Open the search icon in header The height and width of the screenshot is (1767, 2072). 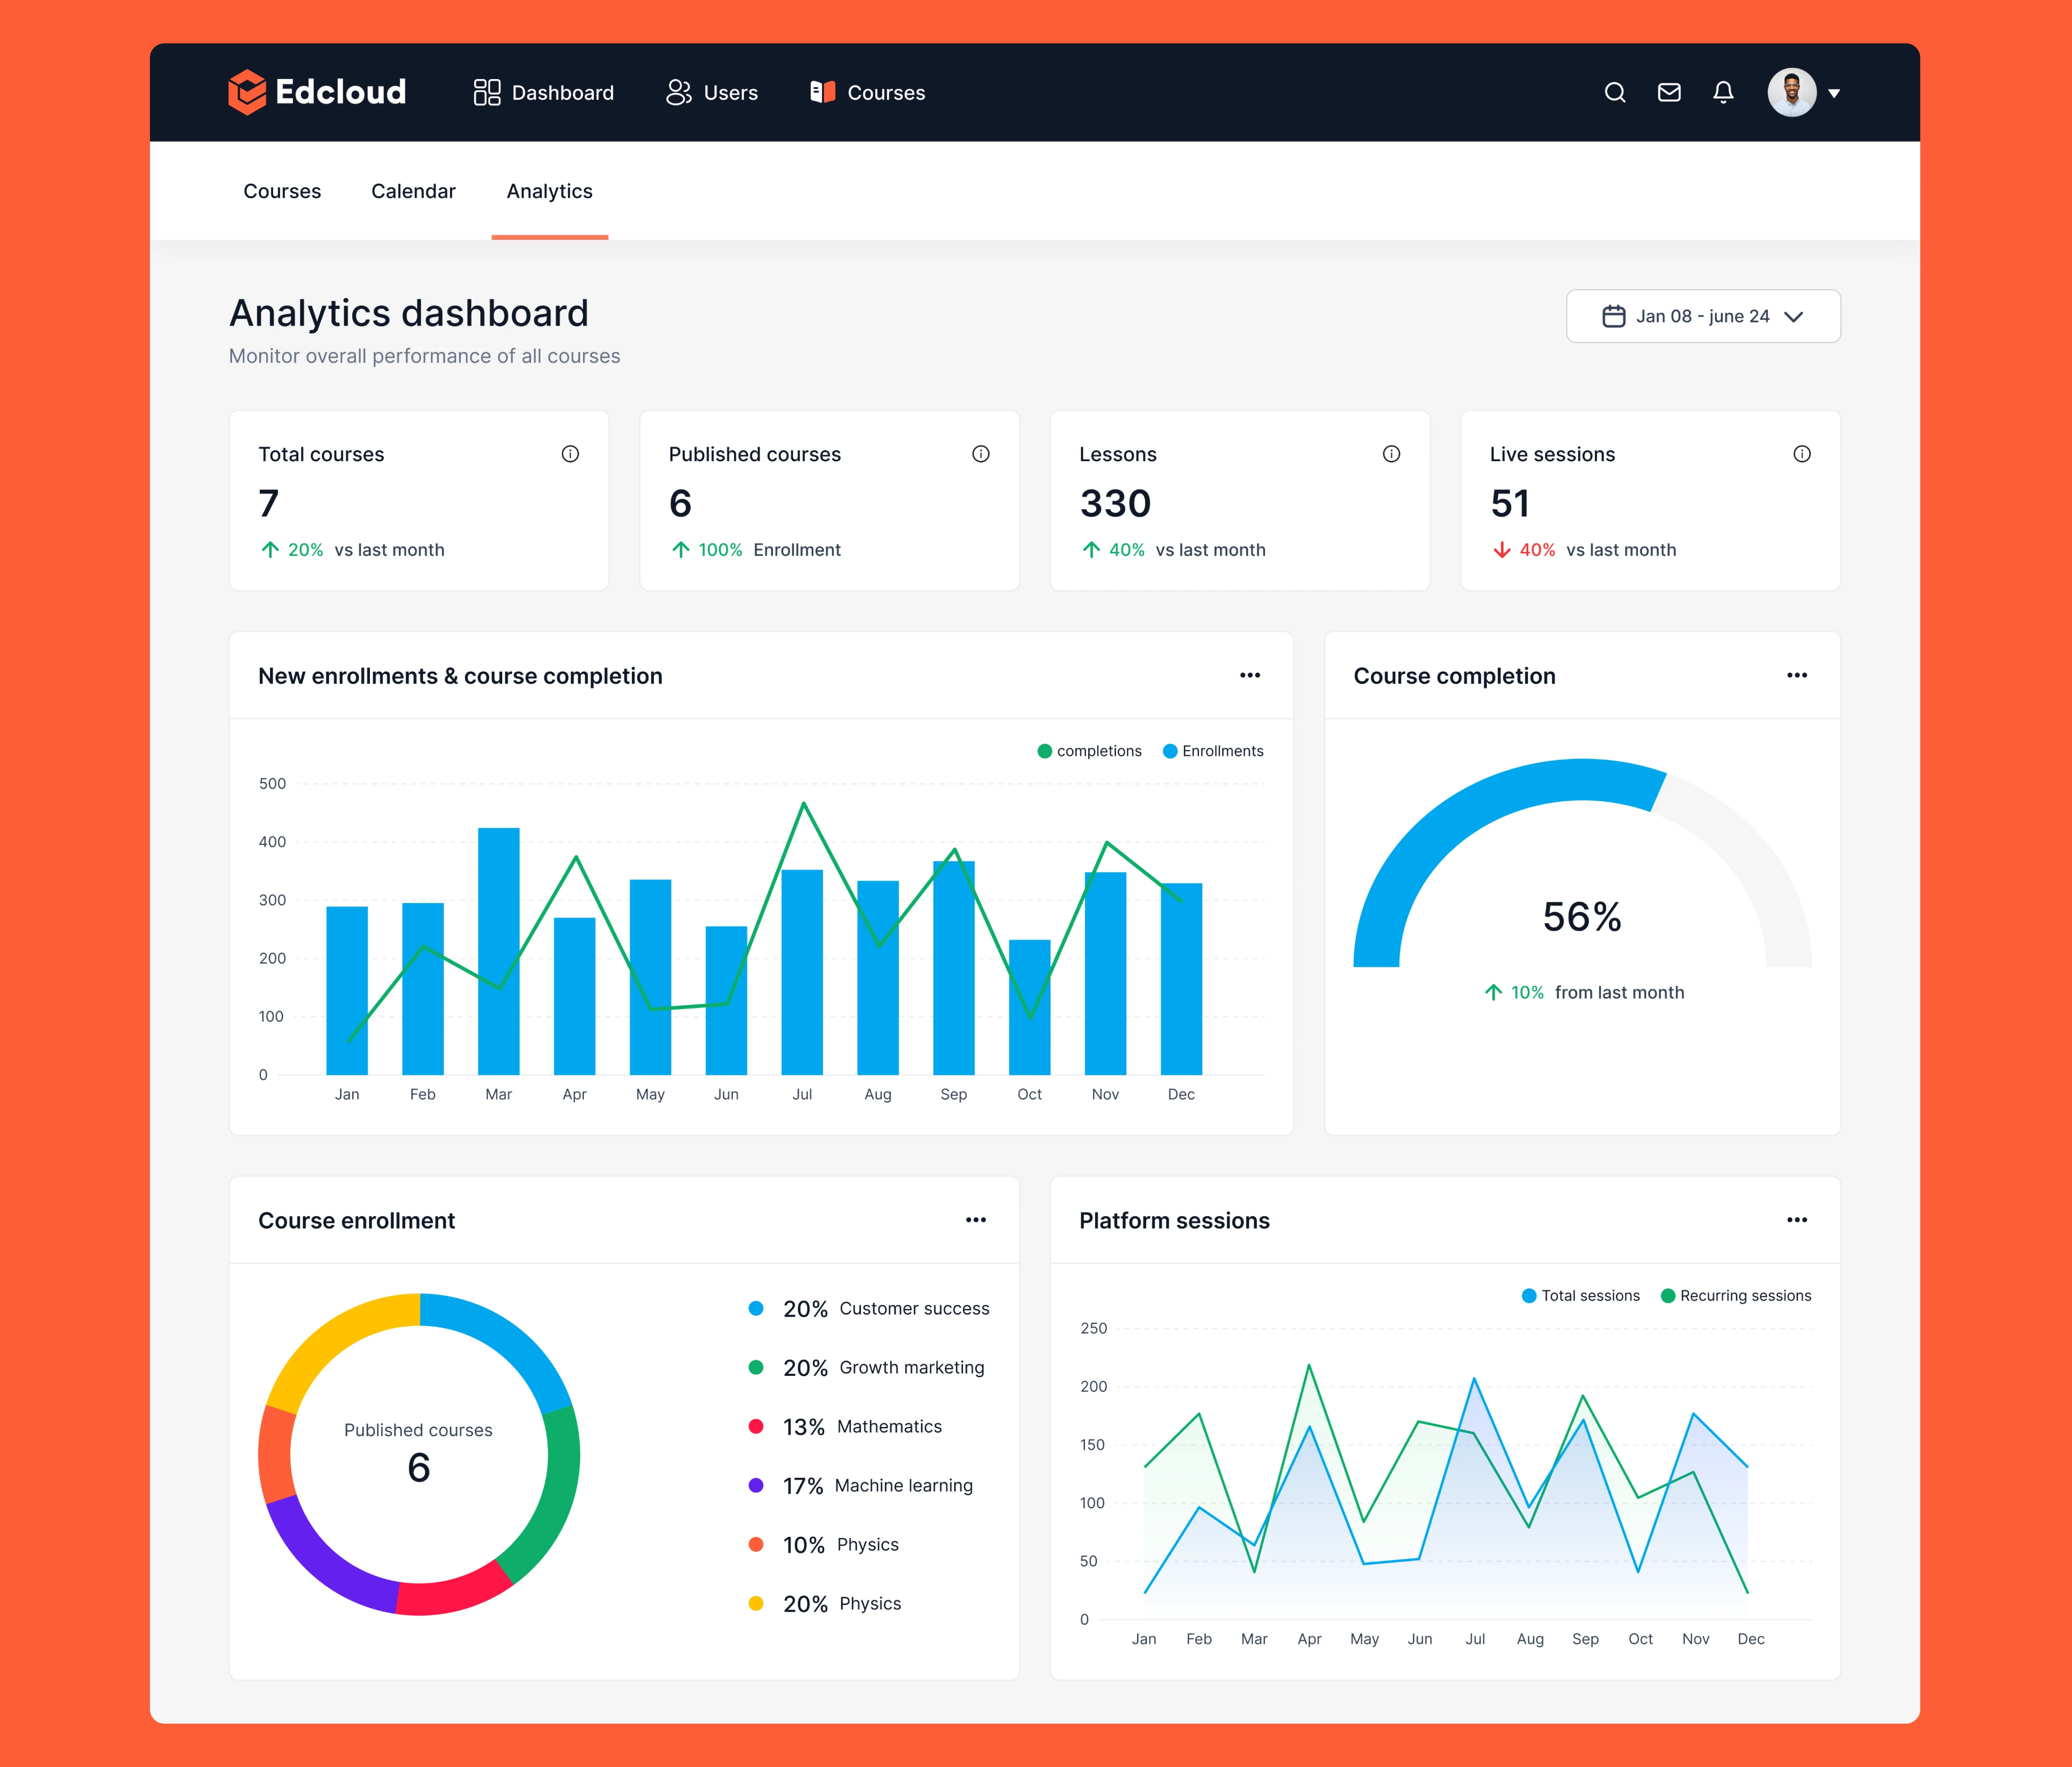tap(1614, 93)
